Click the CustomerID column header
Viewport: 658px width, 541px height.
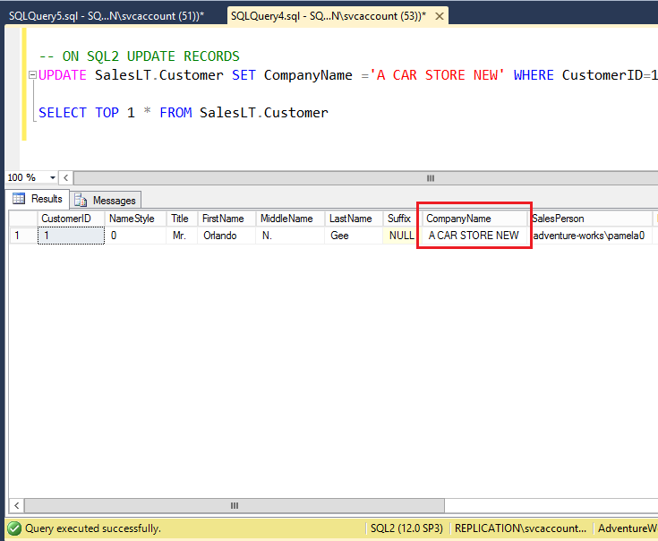pos(66,219)
